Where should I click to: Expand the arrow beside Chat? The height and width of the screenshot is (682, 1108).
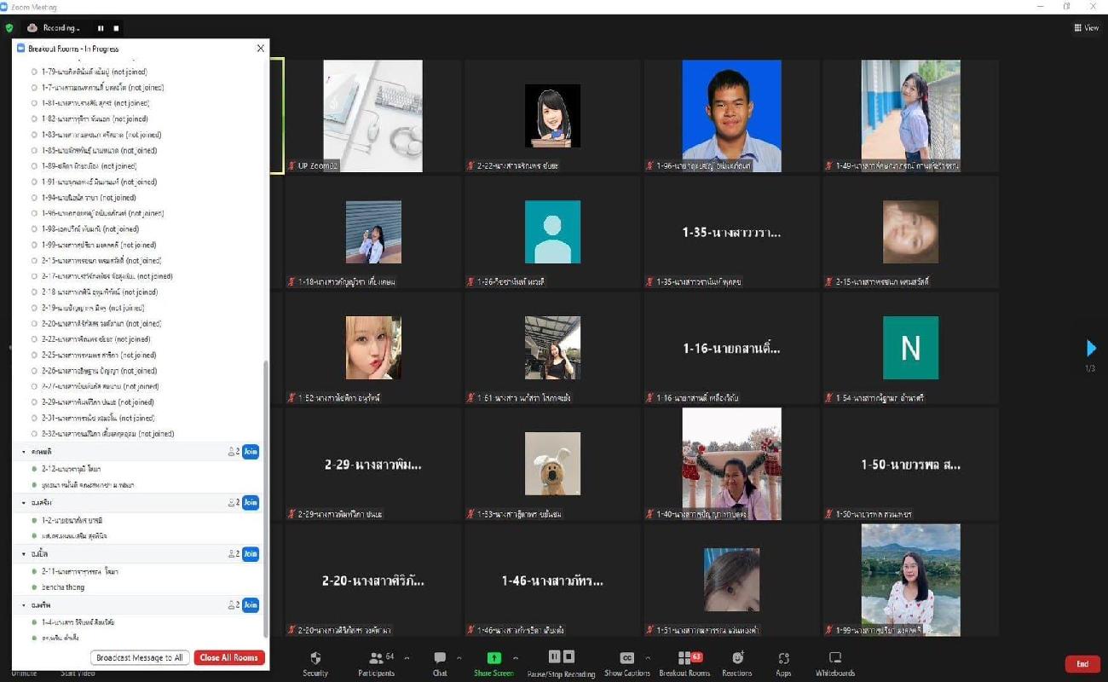459,658
